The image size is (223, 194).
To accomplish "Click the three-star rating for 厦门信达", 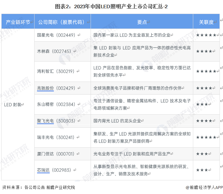I will (202, 154).
